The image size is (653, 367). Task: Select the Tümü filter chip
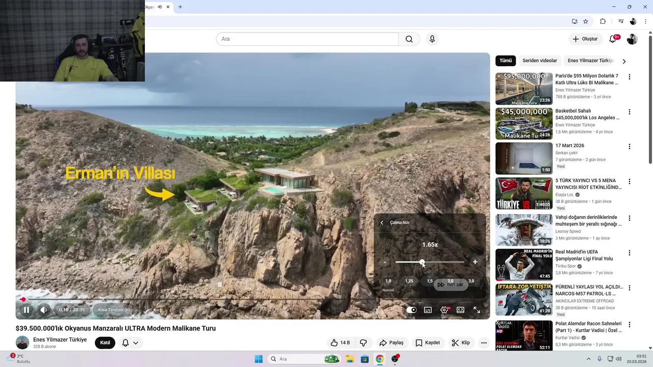coord(506,61)
